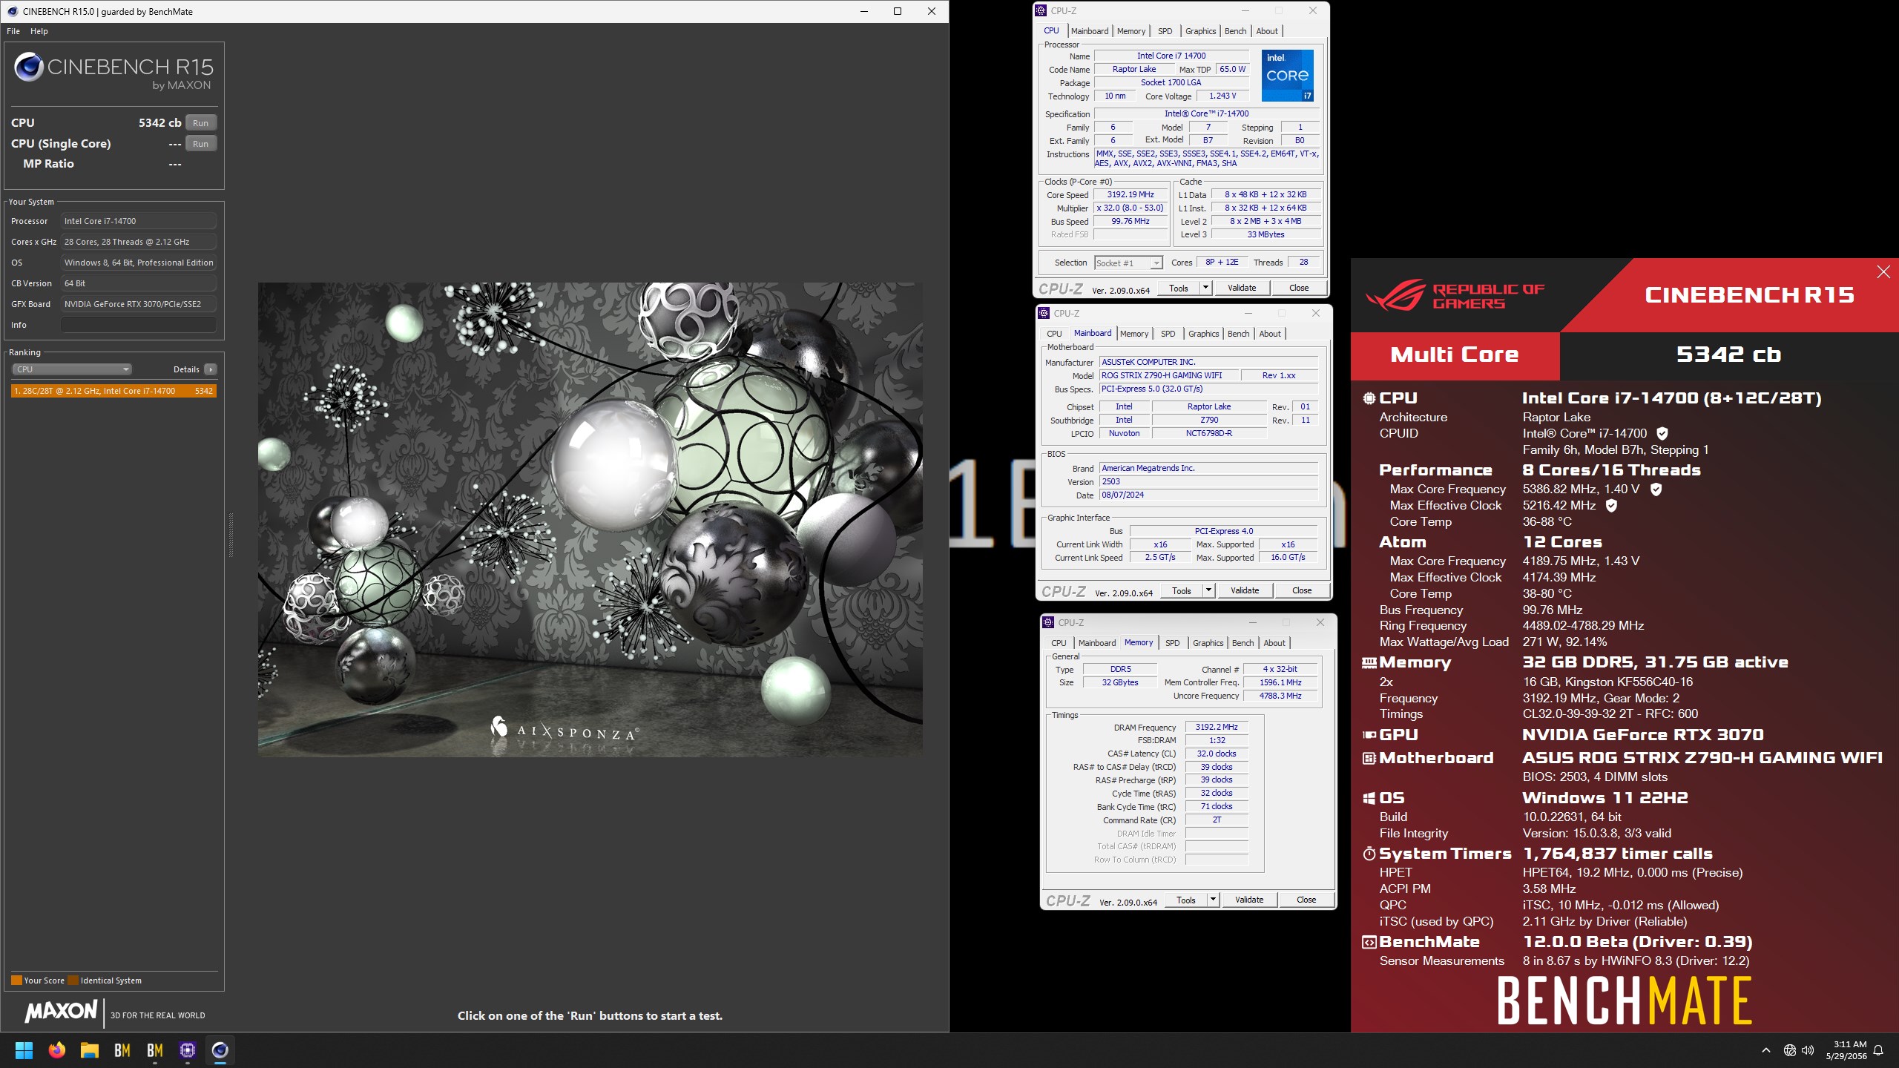Click Close in the Memory CPU-Z window
The image size is (1899, 1068).
1306,900
